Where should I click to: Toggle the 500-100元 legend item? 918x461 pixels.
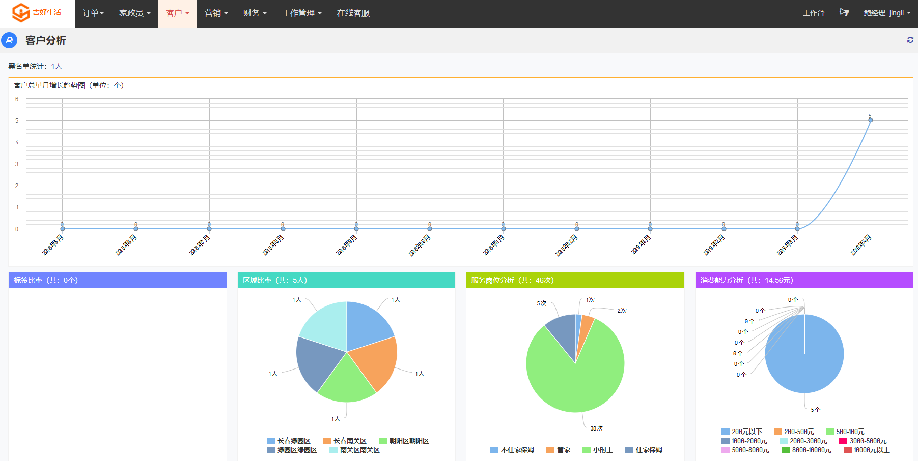[845, 432]
